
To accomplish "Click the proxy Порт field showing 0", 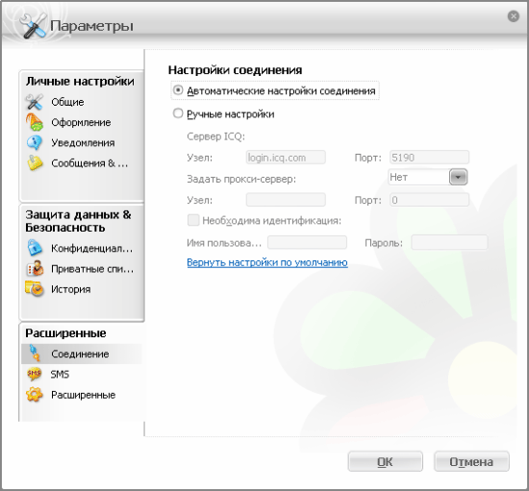I will click(429, 200).
